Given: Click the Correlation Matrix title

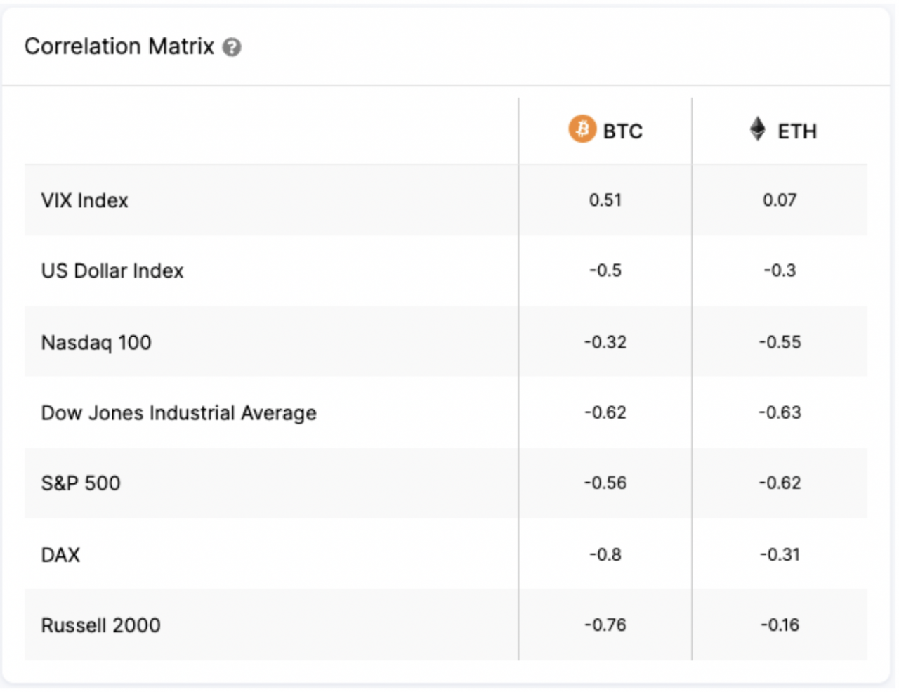Looking at the screenshot, I should [x=119, y=46].
